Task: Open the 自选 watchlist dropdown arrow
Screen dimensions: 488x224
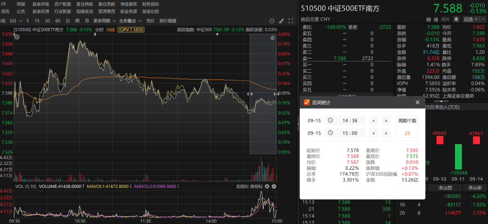Action: tap(484, 19)
